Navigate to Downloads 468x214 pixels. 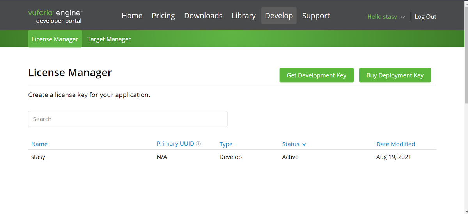(203, 16)
